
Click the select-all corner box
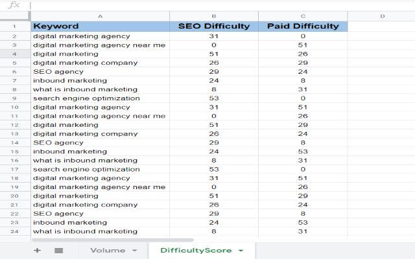[14, 16]
